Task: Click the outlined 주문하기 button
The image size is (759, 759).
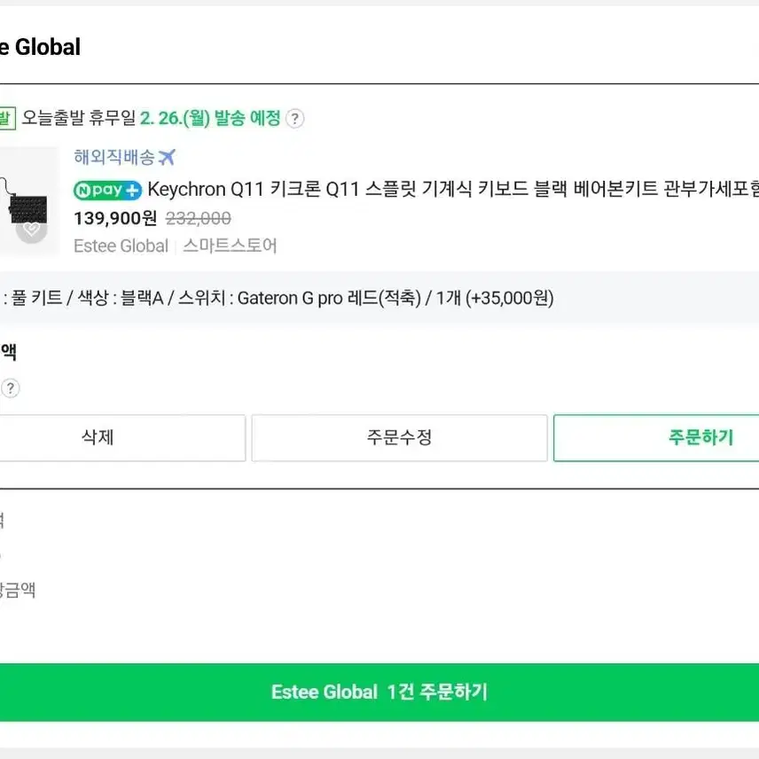Action: pos(656,438)
